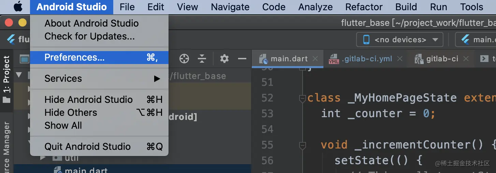Select Check for Updates...
The image size is (496, 173).
click(x=99, y=36)
